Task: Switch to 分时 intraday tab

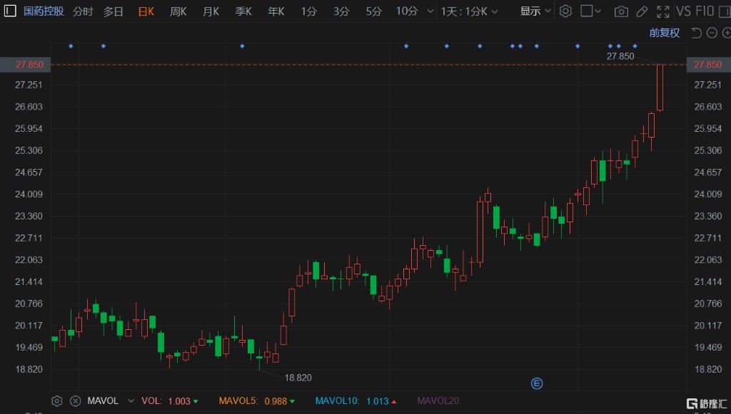Action: click(x=83, y=11)
